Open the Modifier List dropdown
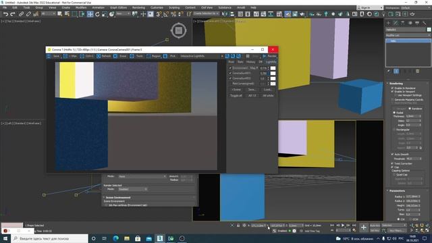The width and height of the screenshot is (432, 243). pos(408,35)
